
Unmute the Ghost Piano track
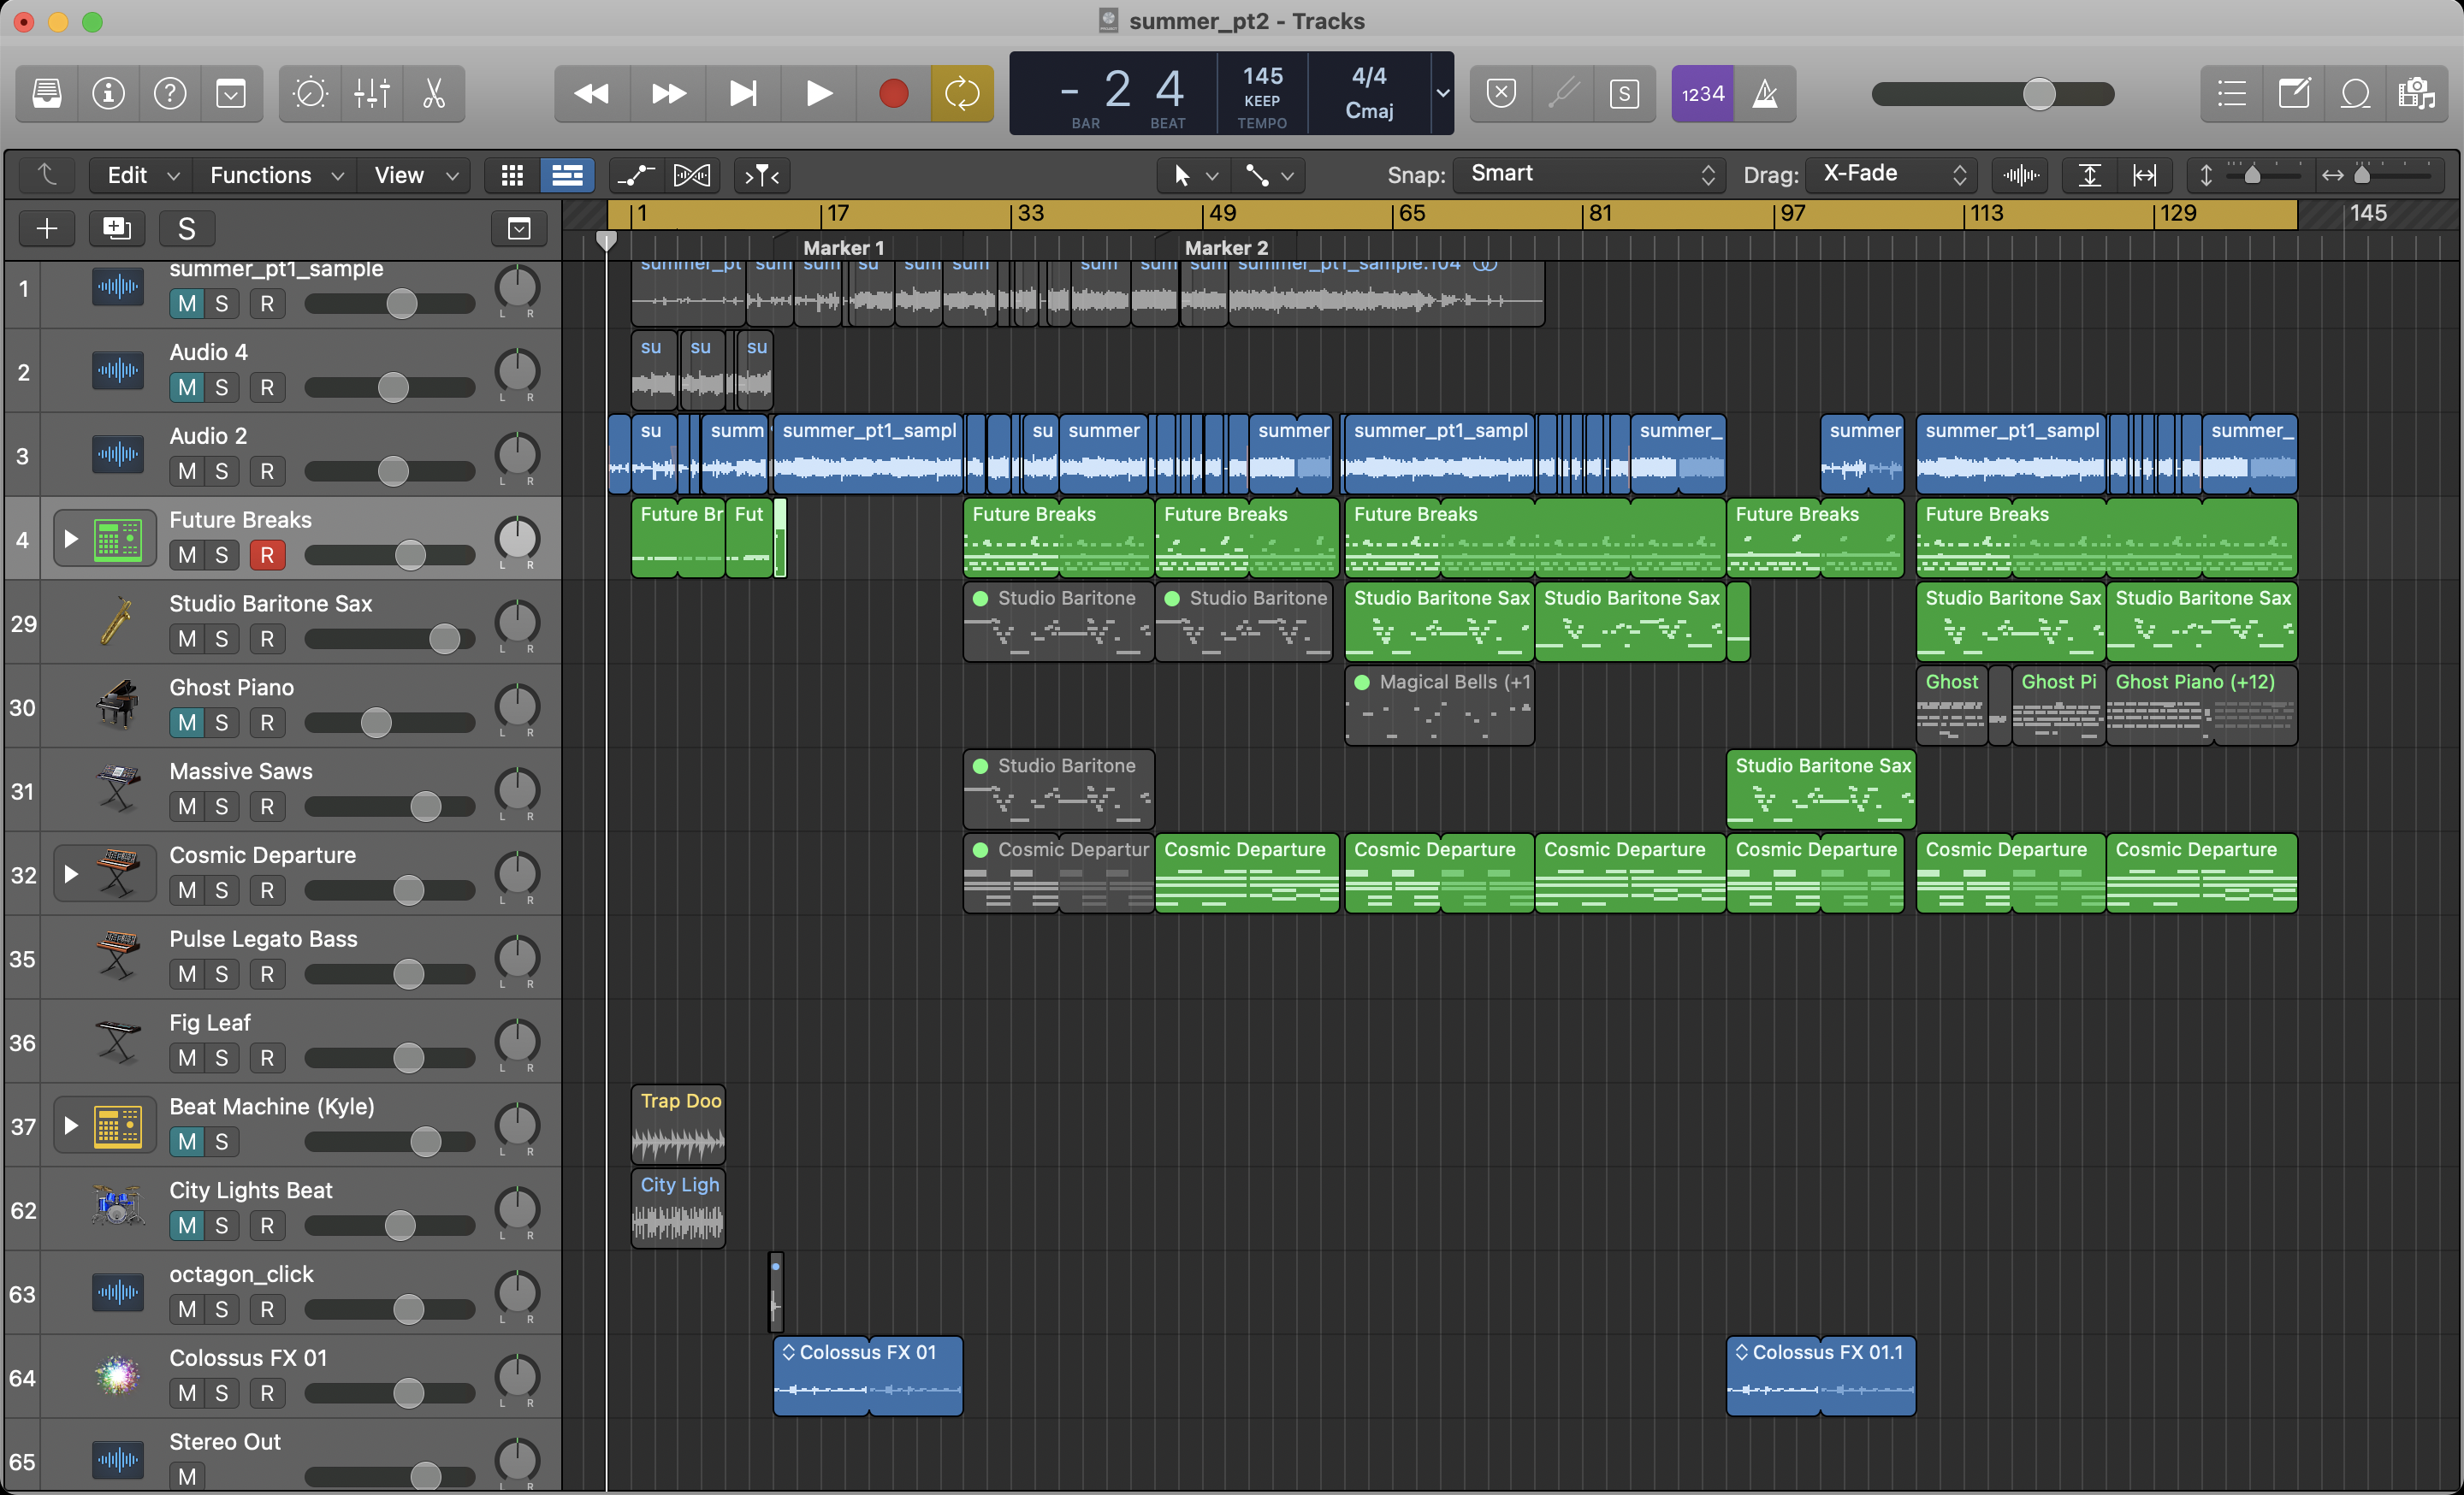187,723
